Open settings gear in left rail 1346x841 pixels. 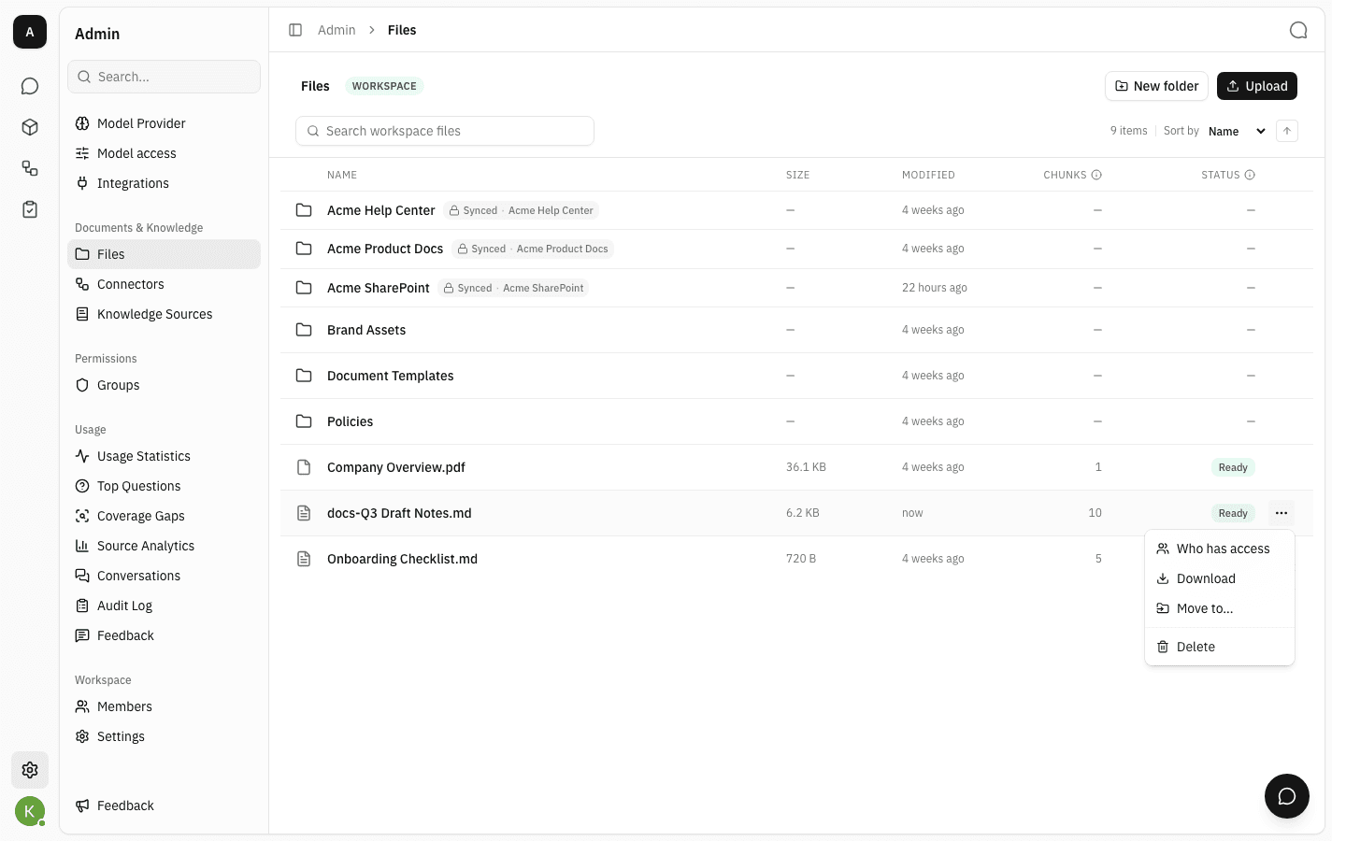click(x=30, y=770)
